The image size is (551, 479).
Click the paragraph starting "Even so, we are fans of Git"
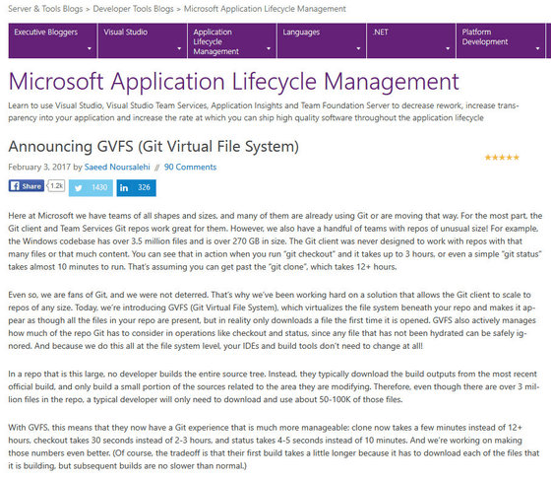[272, 320]
